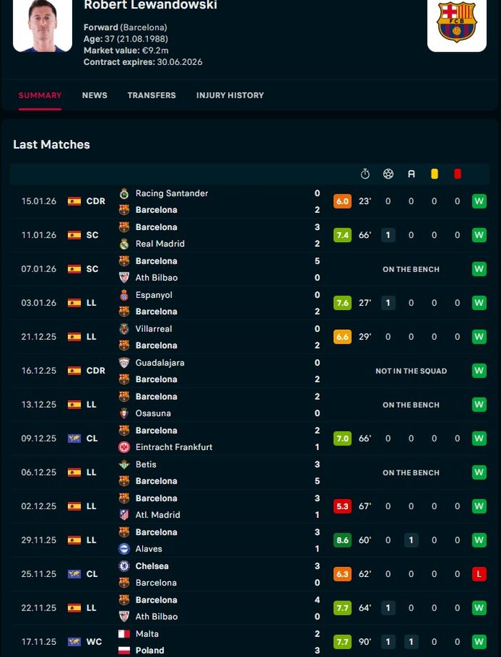This screenshot has height=657, width=501.
Task: Select the Summary tab
Action: point(40,95)
